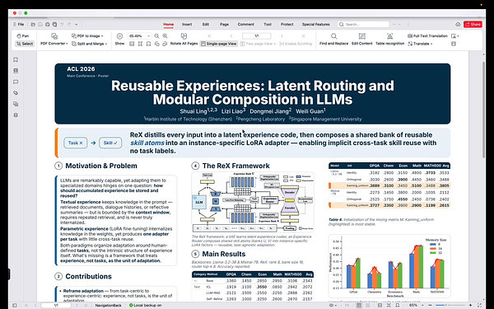
Task: Click the redo arrow icon
Action: (x=69, y=24)
